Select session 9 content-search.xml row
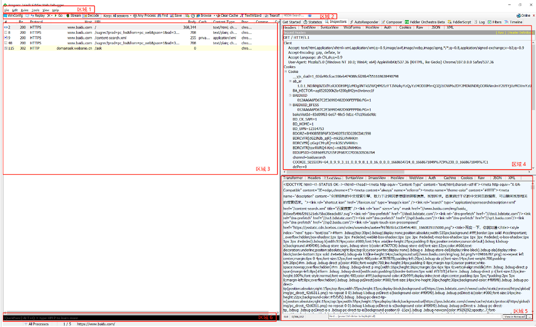The height and width of the screenshot is (327, 536). tap(140, 38)
